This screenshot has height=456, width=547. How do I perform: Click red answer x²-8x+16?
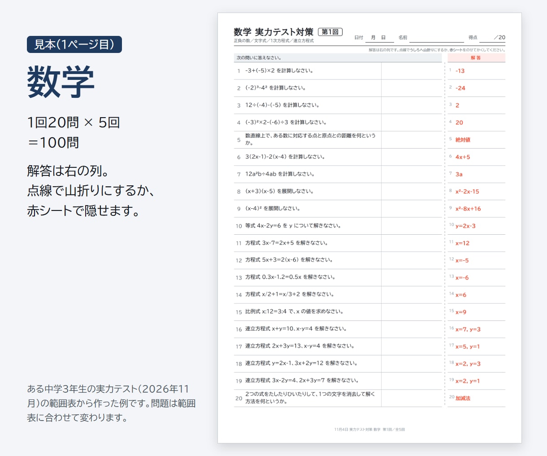point(468,209)
